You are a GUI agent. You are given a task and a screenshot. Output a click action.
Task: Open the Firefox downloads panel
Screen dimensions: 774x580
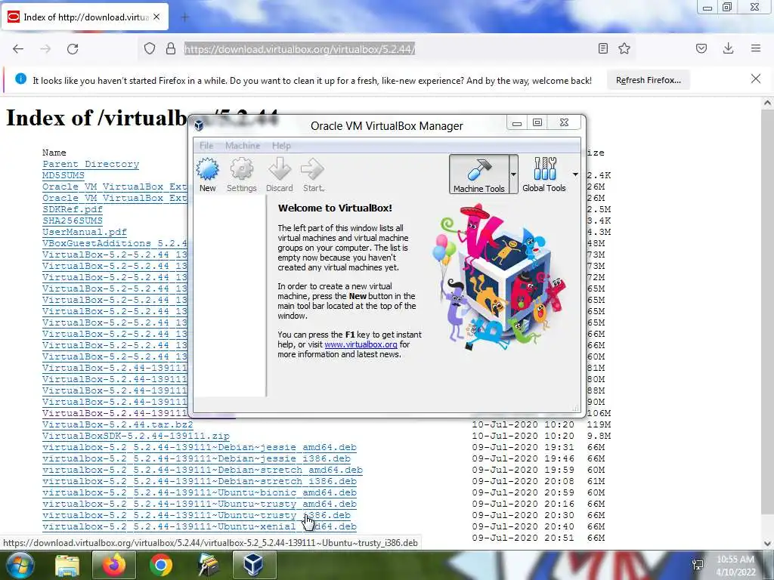point(728,49)
